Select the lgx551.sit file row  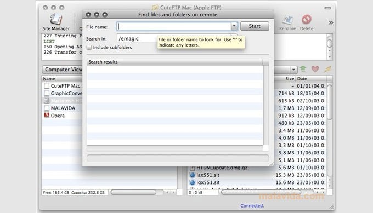coord(257,182)
